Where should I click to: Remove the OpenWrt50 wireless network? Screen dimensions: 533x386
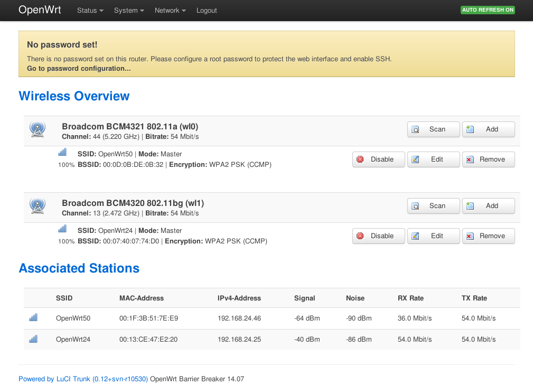click(x=489, y=159)
